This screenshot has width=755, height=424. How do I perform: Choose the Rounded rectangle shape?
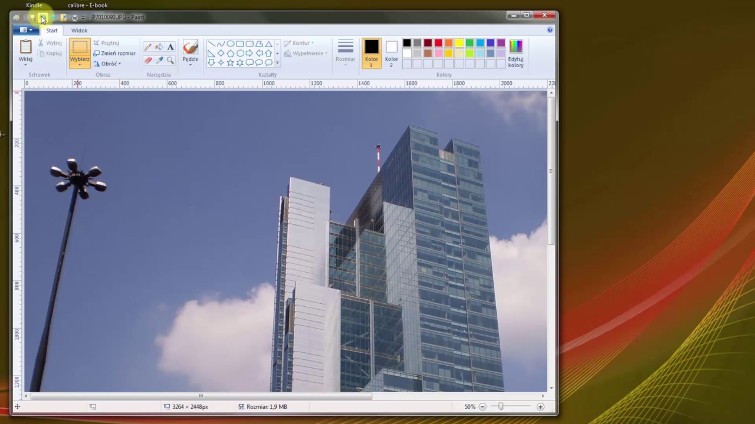(x=250, y=44)
